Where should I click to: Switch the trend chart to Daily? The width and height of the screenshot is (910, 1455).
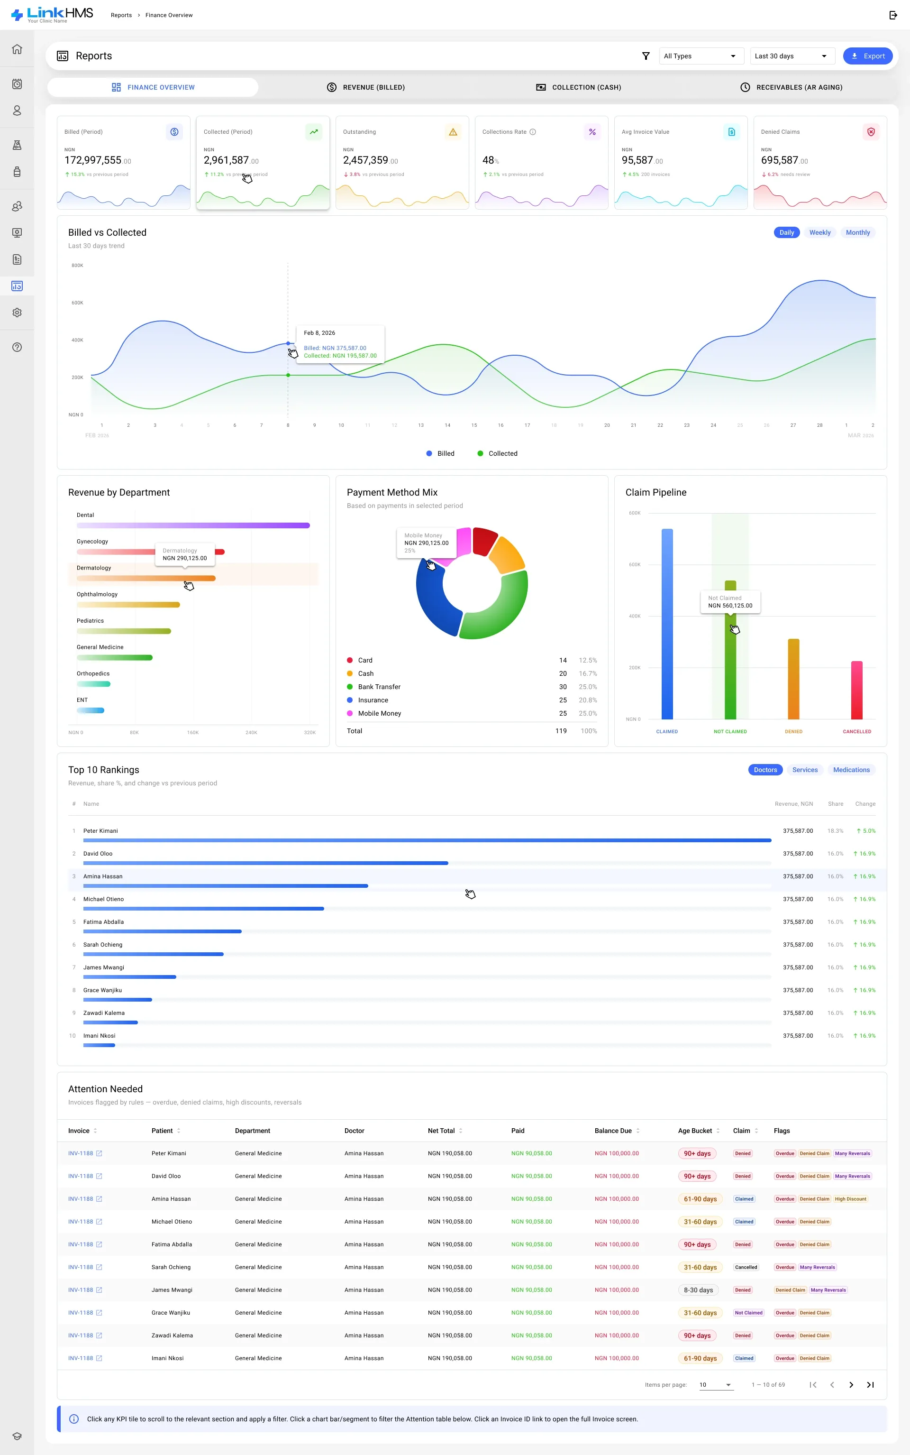coord(787,232)
